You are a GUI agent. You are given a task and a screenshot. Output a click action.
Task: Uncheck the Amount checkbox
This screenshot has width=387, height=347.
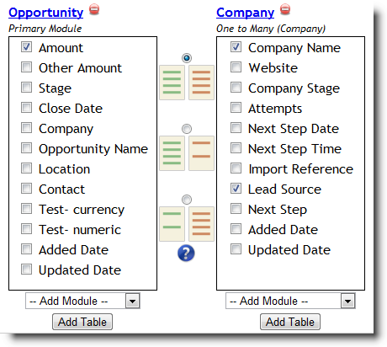click(x=26, y=47)
